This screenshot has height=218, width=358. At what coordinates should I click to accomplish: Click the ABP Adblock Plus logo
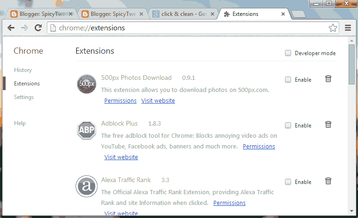click(87, 130)
